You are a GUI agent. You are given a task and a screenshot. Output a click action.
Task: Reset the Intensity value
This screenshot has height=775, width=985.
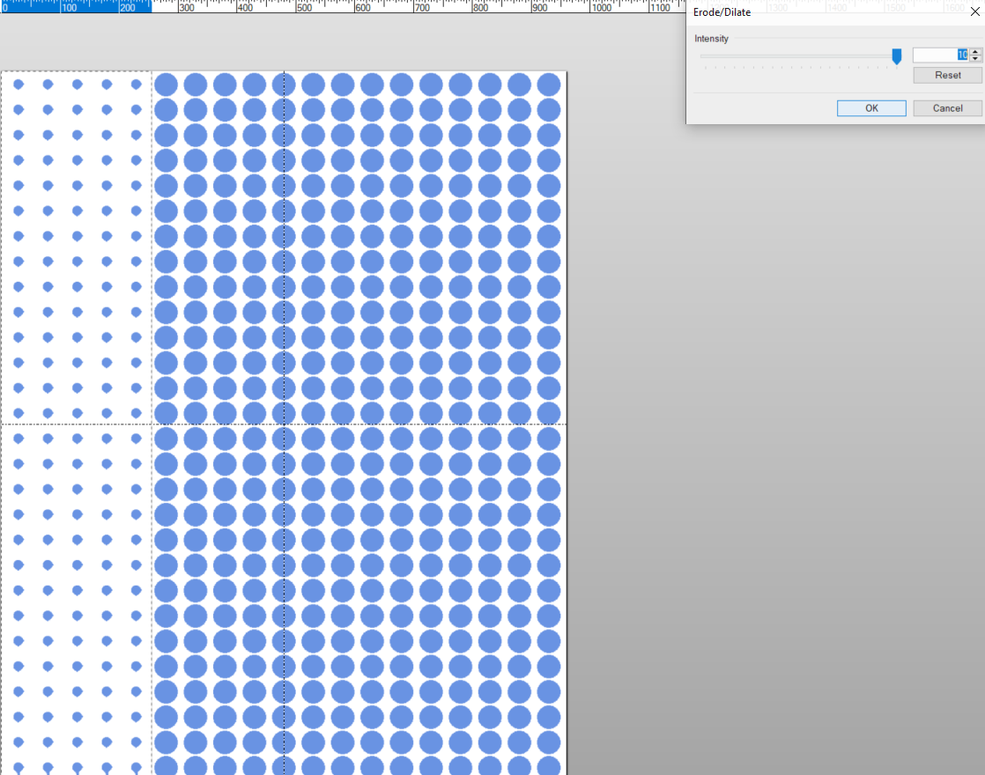click(947, 76)
